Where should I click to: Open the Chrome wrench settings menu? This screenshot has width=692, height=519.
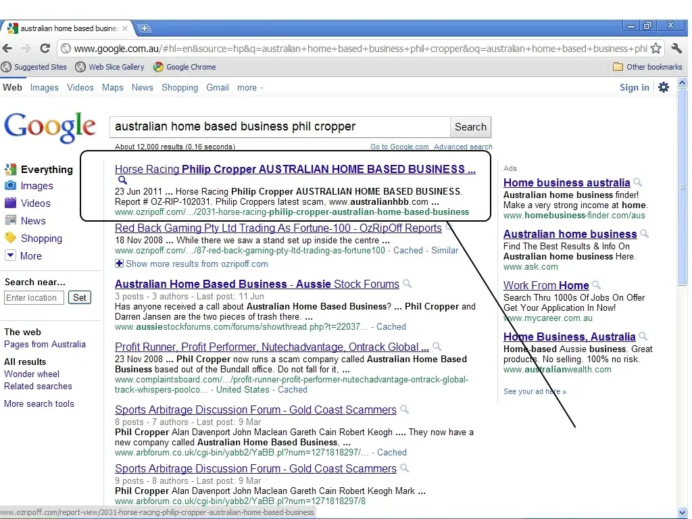click(676, 49)
